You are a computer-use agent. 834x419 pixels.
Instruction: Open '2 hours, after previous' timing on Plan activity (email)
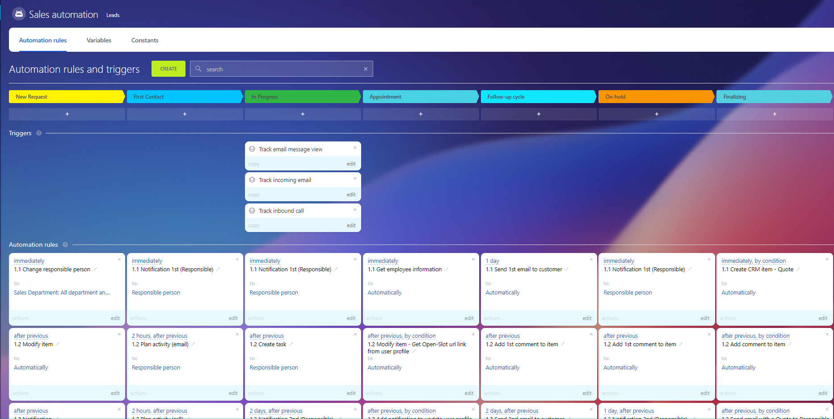(x=159, y=336)
